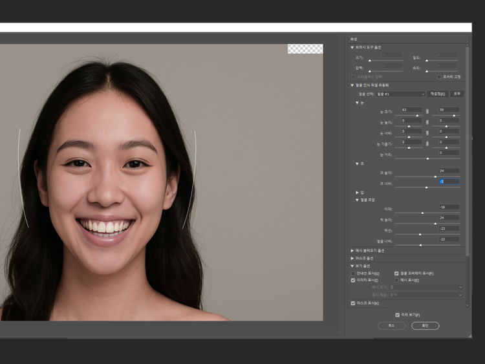This screenshot has height=364, width=485.
Task: Click the 취소 cancel button
Action: pos(391,326)
